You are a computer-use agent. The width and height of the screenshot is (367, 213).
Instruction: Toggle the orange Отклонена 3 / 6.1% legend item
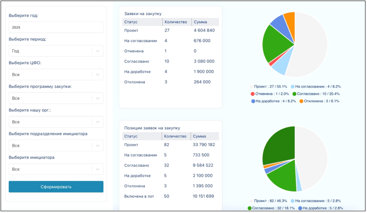[x=319, y=101]
